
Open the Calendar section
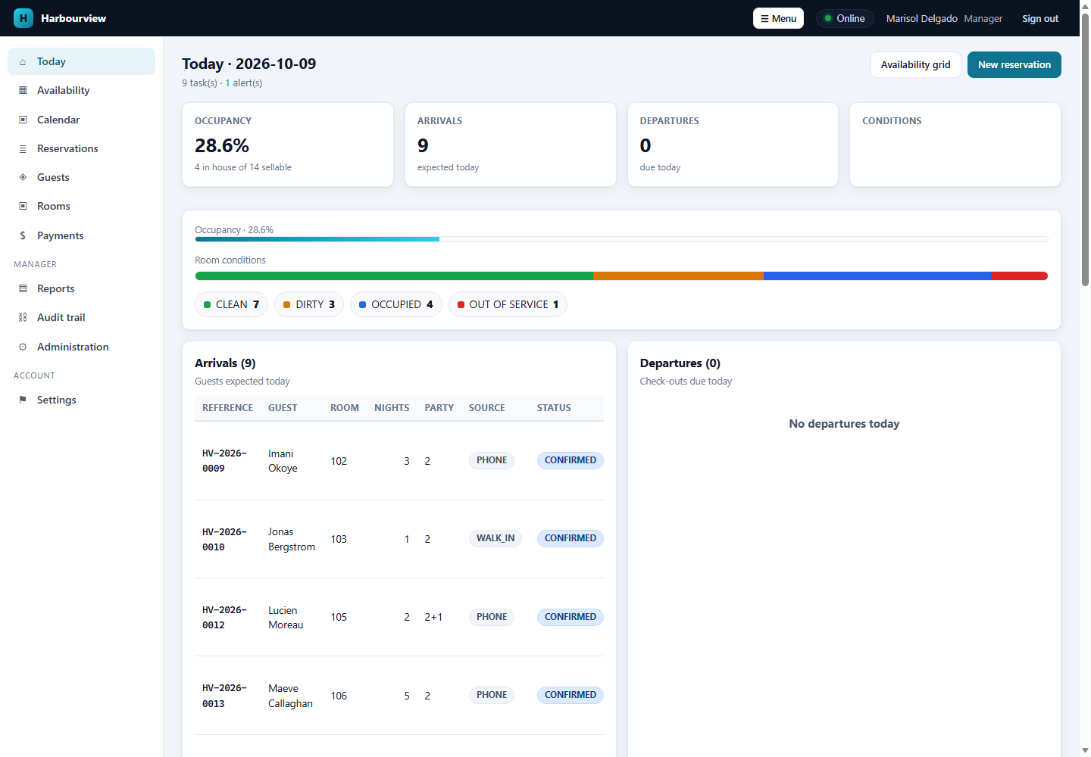81,120
